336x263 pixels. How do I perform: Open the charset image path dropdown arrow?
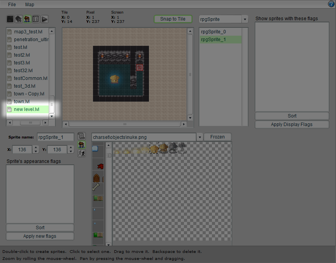200,137
